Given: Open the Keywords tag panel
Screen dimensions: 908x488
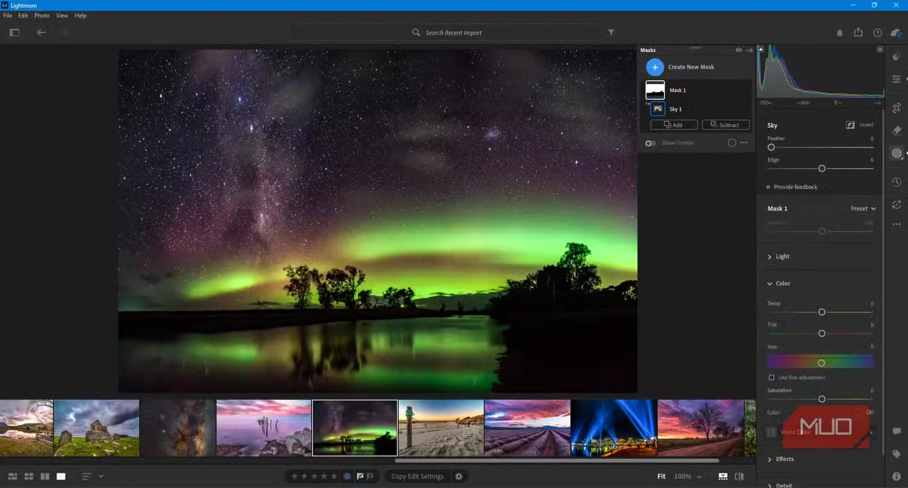Looking at the screenshot, I should click(x=897, y=454).
